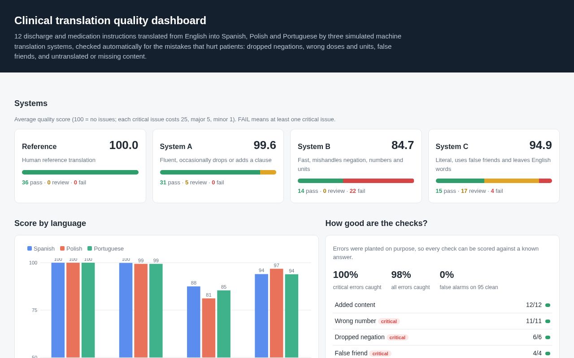Click the Portuguese bar labeled 85
This screenshot has width=574, height=358.
pos(224,324)
